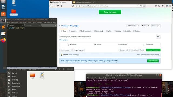Open the Terminal icon in the dock
Image resolution: width=173 pixels, height=97 pixels.
[x=3, y=20]
